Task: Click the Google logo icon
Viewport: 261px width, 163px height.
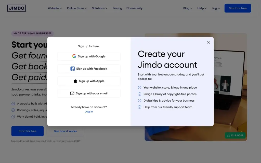Action: 74,56
